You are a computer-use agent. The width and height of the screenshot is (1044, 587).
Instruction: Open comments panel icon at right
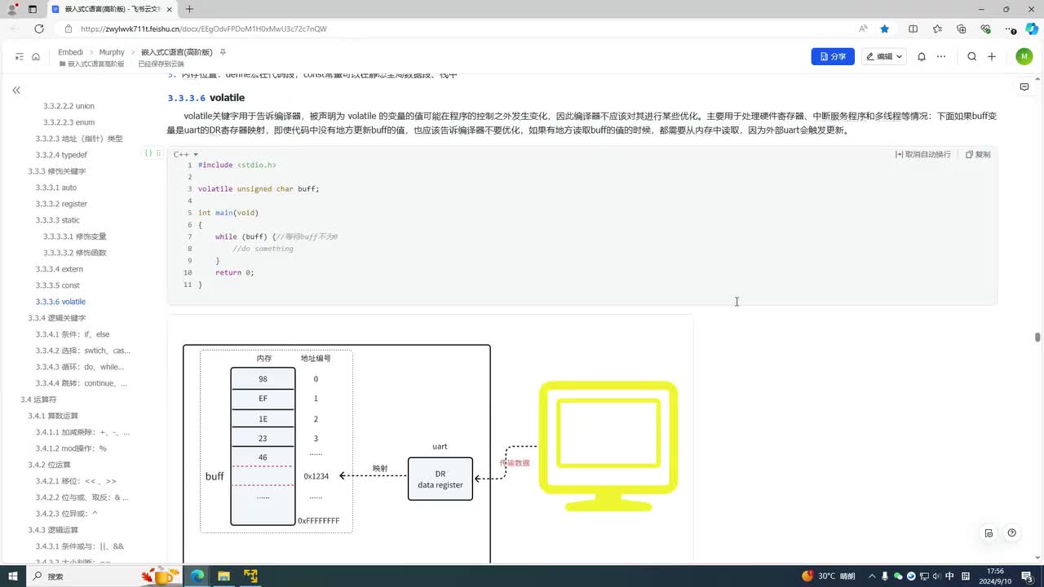[x=1024, y=86]
